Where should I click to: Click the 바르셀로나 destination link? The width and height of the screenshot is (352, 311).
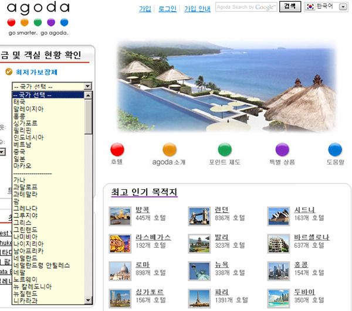click(312, 237)
